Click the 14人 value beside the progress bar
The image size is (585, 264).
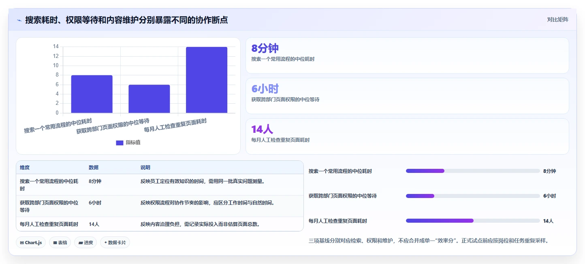coord(549,221)
